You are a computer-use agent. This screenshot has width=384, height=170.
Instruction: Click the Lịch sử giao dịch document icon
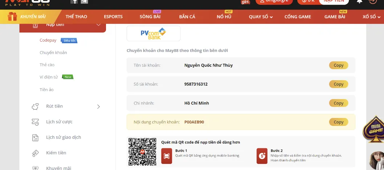(x=35, y=137)
